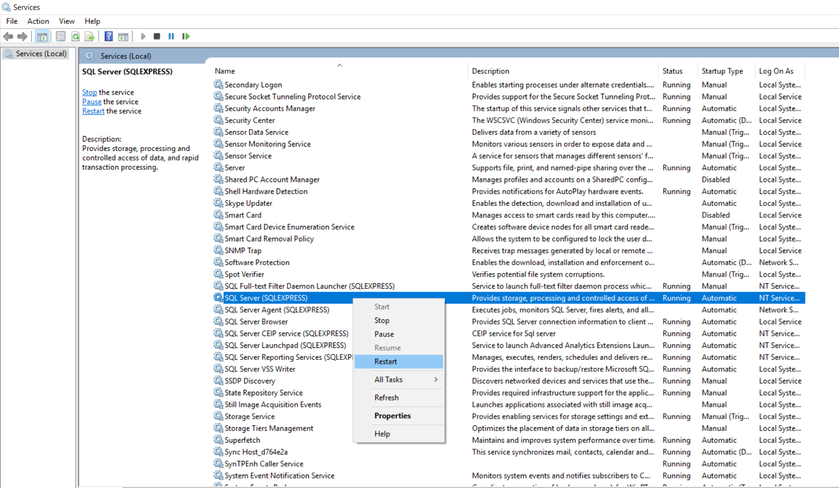This screenshot has height=488, width=839.
Task: Click the Restart the service link
Action: pos(93,111)
